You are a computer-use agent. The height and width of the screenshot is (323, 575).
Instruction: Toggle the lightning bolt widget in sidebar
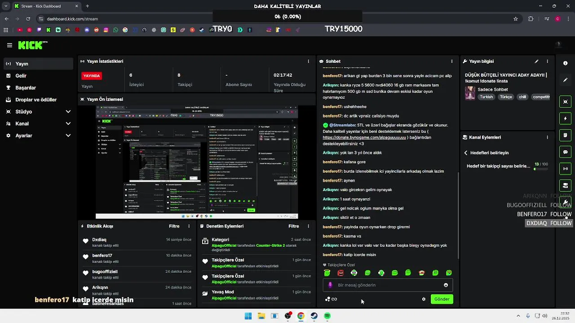[565, 118]
